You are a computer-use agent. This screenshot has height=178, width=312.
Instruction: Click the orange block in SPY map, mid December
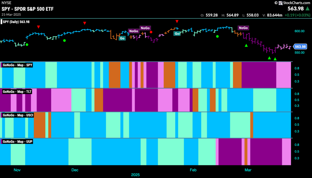(115, 75)
